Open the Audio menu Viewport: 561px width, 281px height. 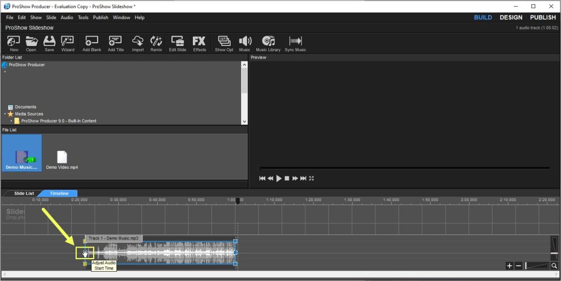point(67,18)
